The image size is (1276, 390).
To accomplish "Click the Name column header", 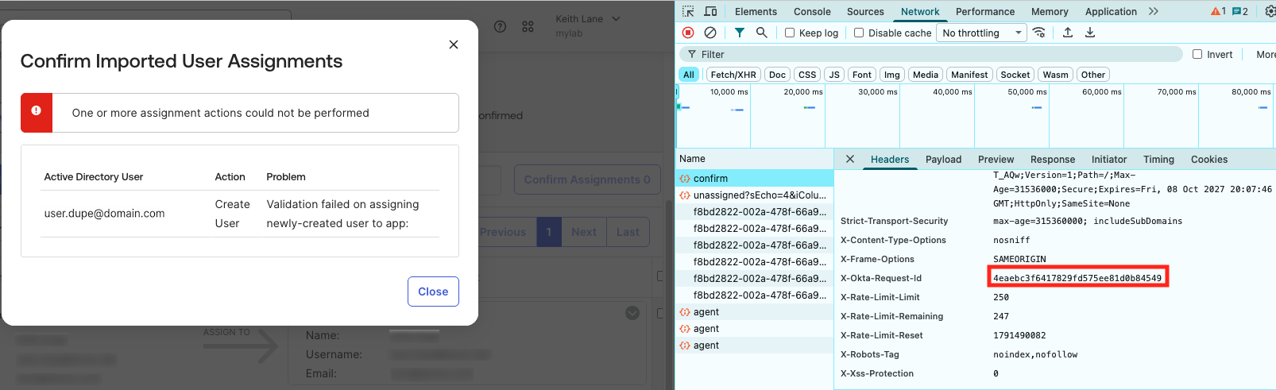I will (x=754, y=159).
